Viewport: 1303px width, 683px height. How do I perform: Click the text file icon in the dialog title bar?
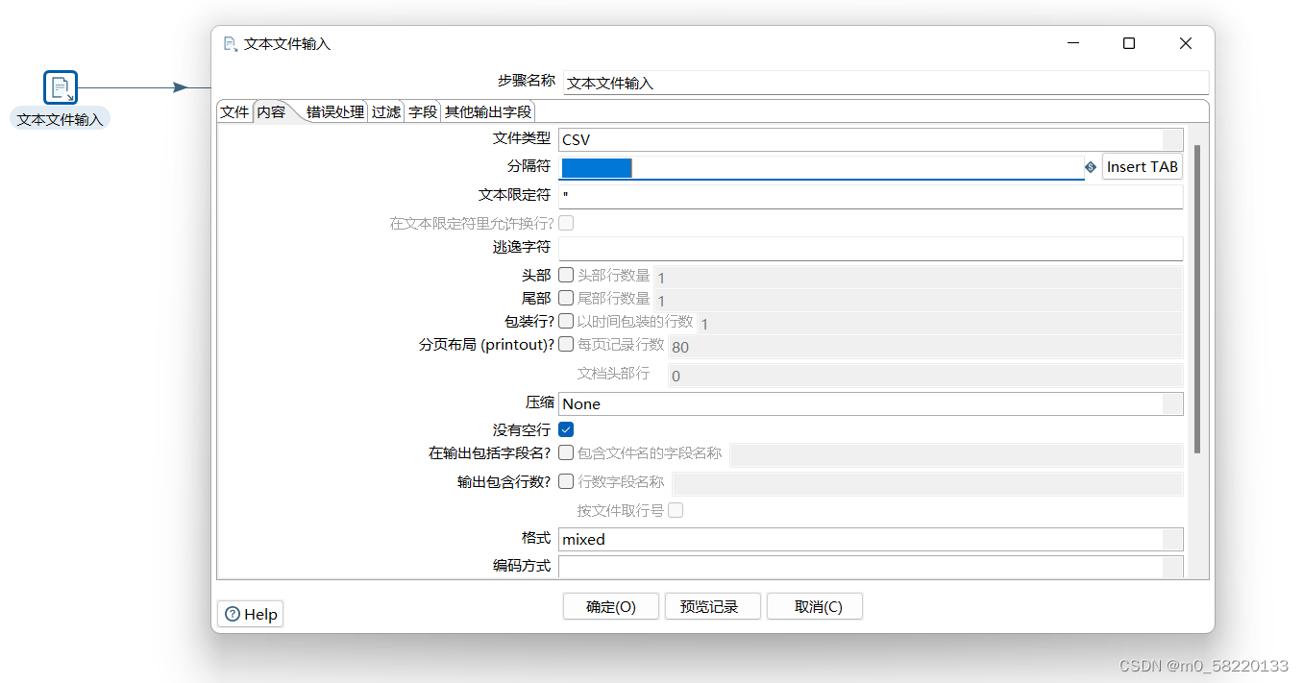pos(230,43)
